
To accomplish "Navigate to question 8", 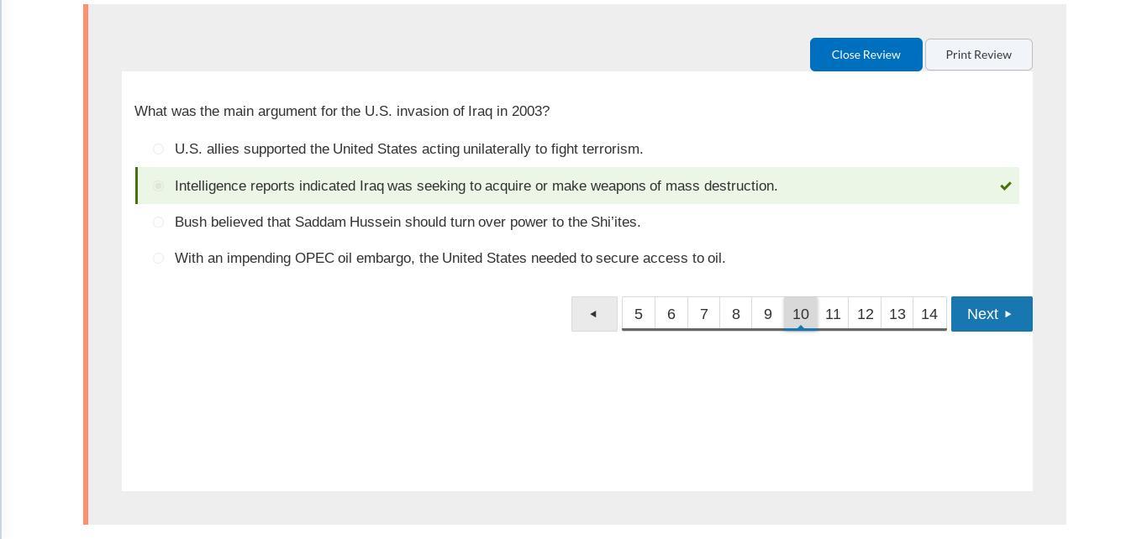I will (736, 314).
